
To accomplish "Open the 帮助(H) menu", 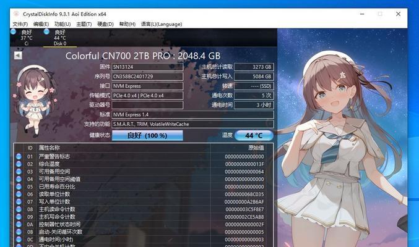I will (127, 24).
